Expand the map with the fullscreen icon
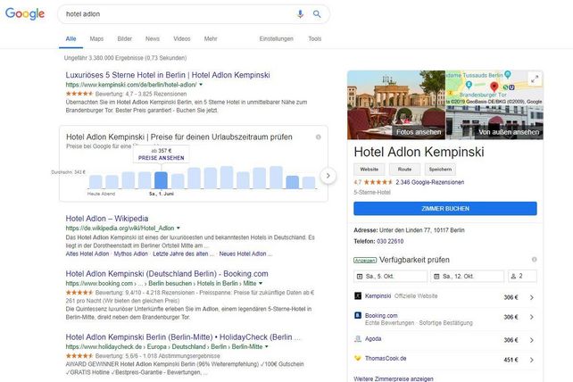This screenshot has width=573, height=382. (535, 79)
